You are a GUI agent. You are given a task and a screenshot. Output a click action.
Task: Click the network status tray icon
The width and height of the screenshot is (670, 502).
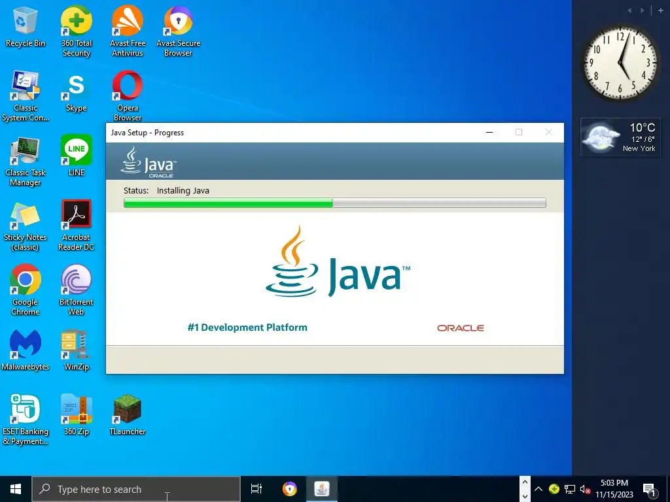[570, 489]
